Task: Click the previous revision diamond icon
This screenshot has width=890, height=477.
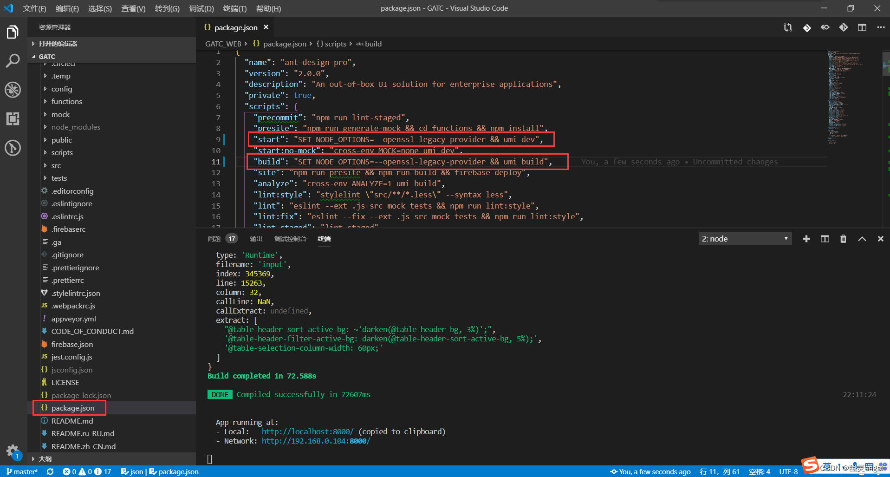Action: point(807,27)
